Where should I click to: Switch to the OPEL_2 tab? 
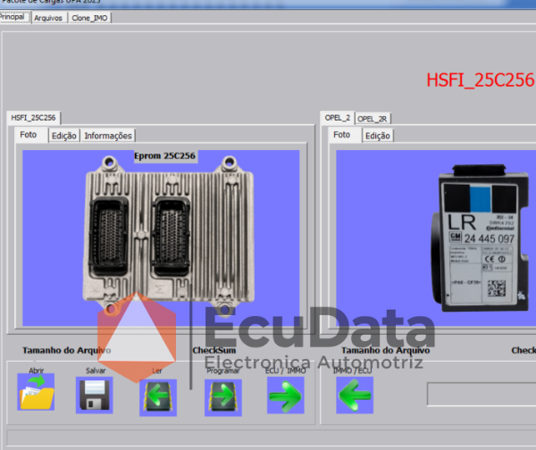tap(338, 118)
